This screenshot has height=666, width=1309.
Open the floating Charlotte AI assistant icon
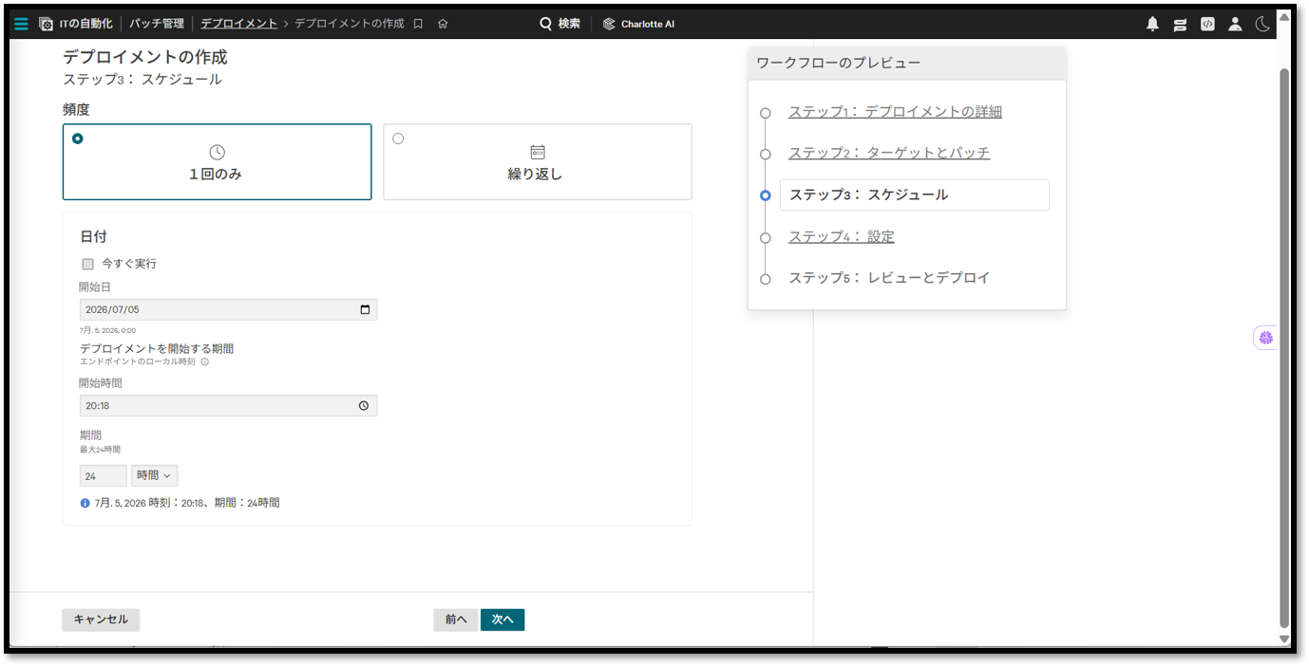pos(1265,337)
